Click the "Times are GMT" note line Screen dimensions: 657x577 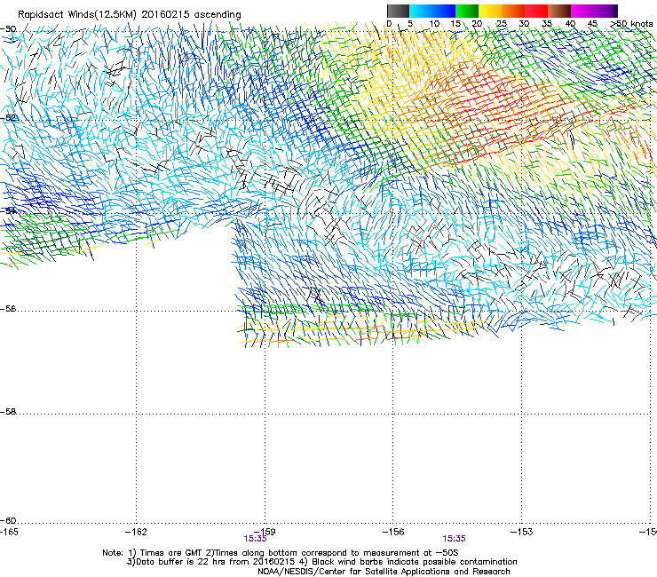(281, 553)
